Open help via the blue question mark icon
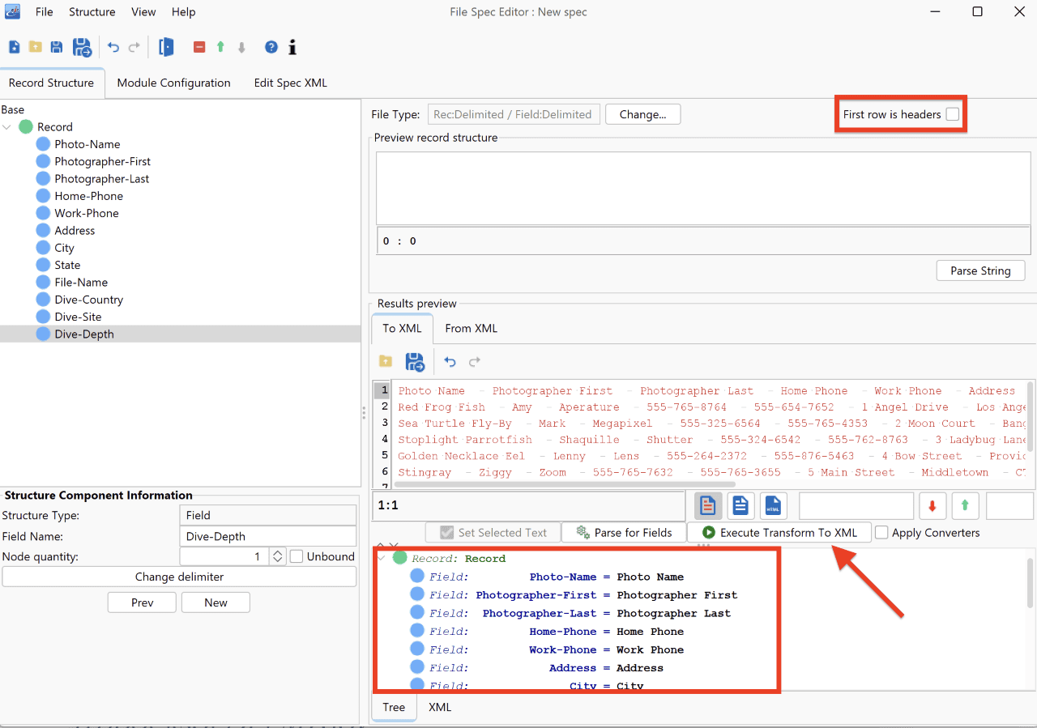Viewport: 1037px width, 728px height. coord(271,47)
